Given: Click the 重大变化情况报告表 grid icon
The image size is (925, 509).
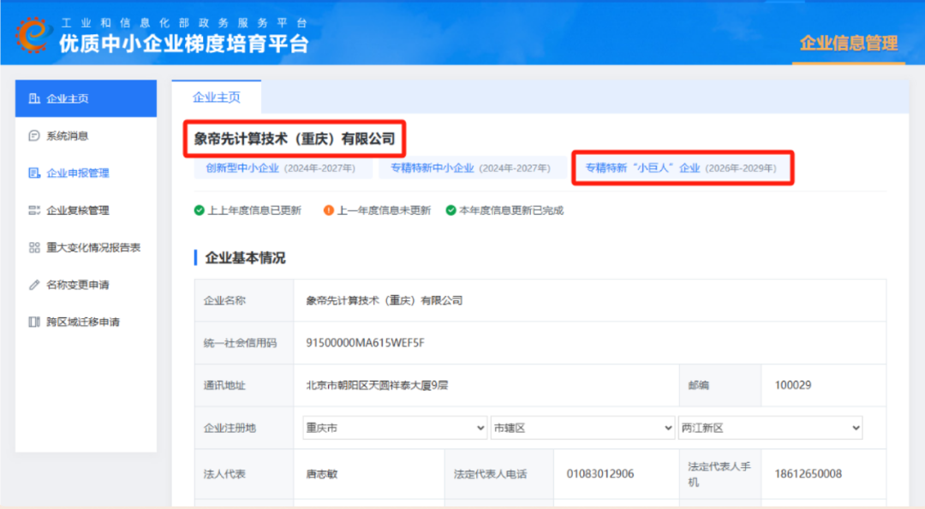Looking at the screenshot, I should (34, 247).
